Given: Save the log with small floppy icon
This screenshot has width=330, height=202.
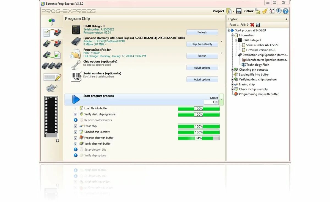Looking at the screenshot, I should tap(258, 25).
